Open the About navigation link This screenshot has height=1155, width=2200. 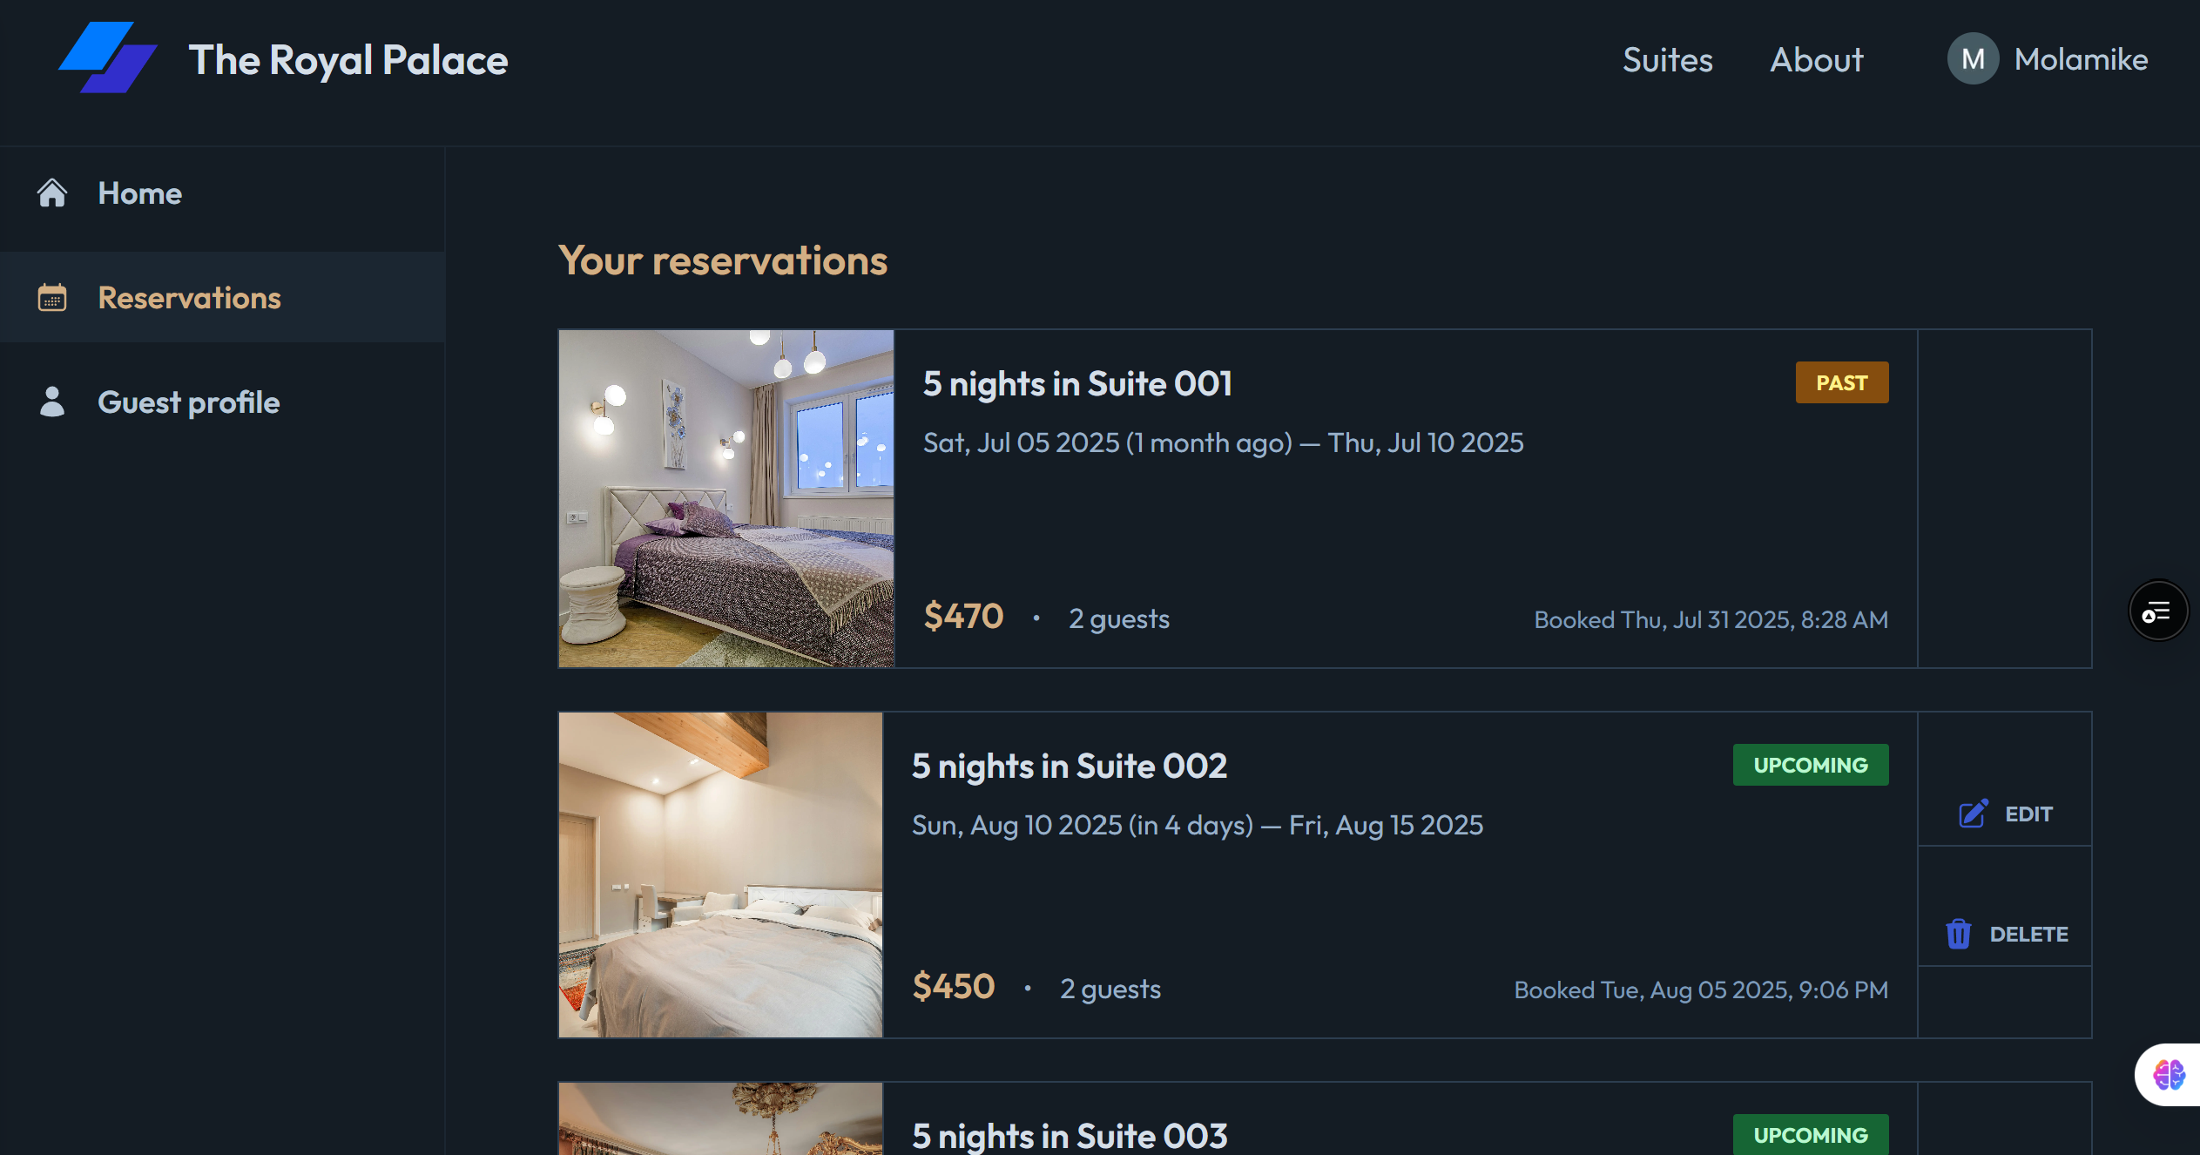coord(1817,59)
